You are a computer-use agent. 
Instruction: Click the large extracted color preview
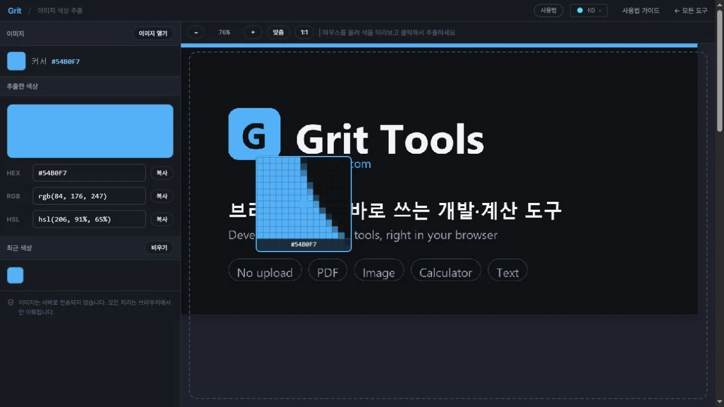[x=90, y=131]
